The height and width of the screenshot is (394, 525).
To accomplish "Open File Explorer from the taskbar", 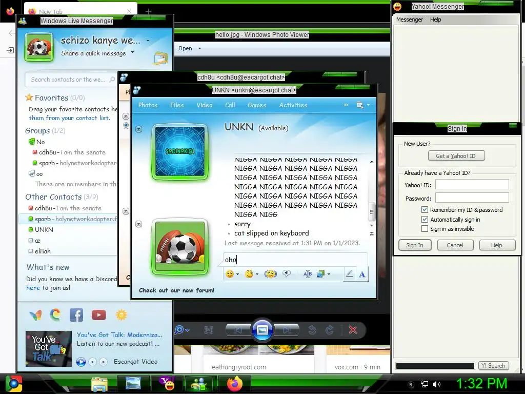I will [99, 384].
